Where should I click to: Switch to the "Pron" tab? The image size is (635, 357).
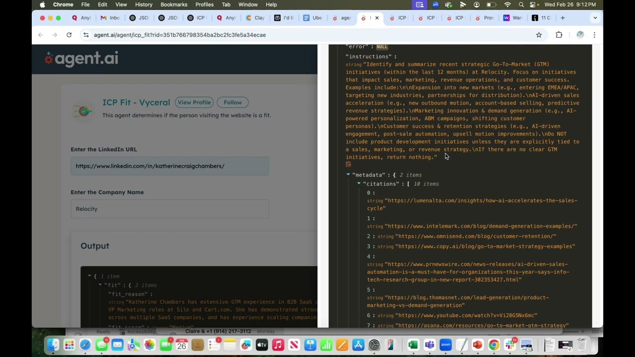tap(485, 18)
